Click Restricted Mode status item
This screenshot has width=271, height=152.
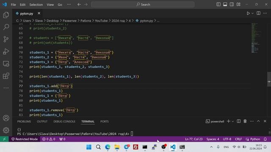[25, 139]
